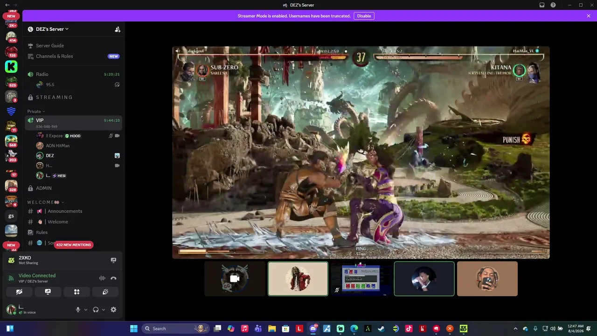Viewport: 597px width, 336px height.
Task: Jump to 432 new mentions
Action: 73,245
